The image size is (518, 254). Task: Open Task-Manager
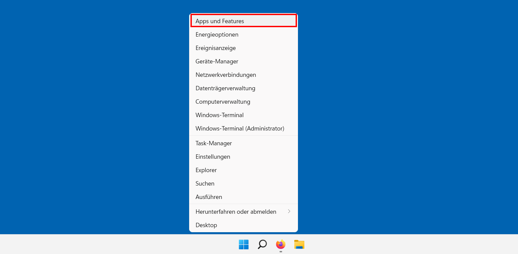[244, 143]
